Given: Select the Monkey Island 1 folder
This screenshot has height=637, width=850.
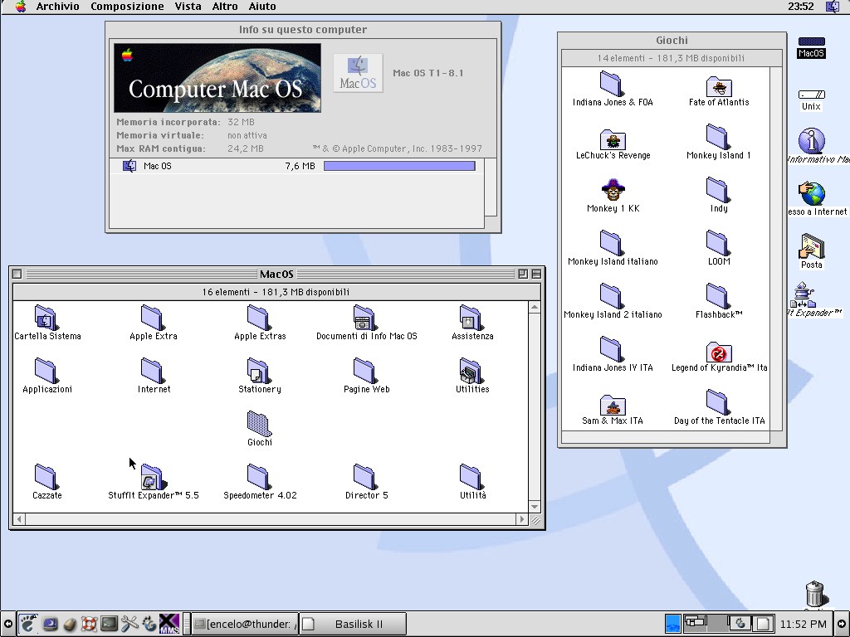Looking at the screenshot, I should (719, 143).
